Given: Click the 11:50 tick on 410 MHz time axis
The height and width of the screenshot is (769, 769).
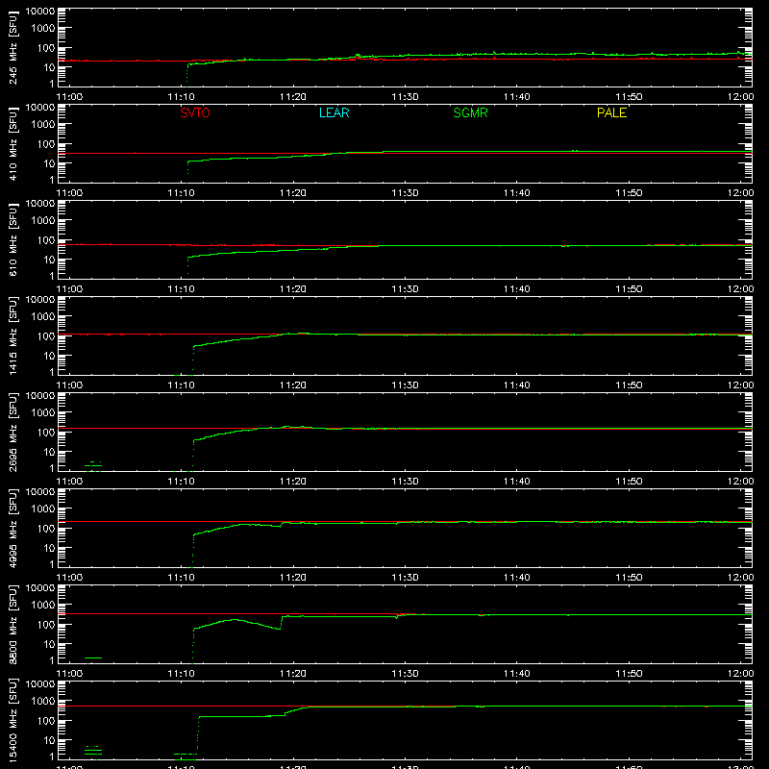Looking at the screenshot, I should [x=629, y=193].
